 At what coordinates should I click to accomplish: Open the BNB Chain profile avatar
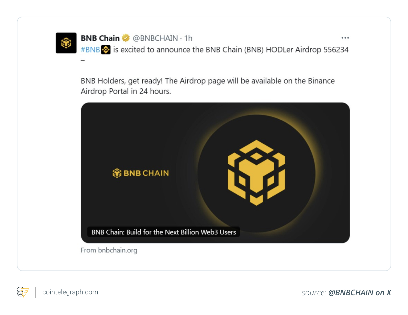tap(66, 43)
